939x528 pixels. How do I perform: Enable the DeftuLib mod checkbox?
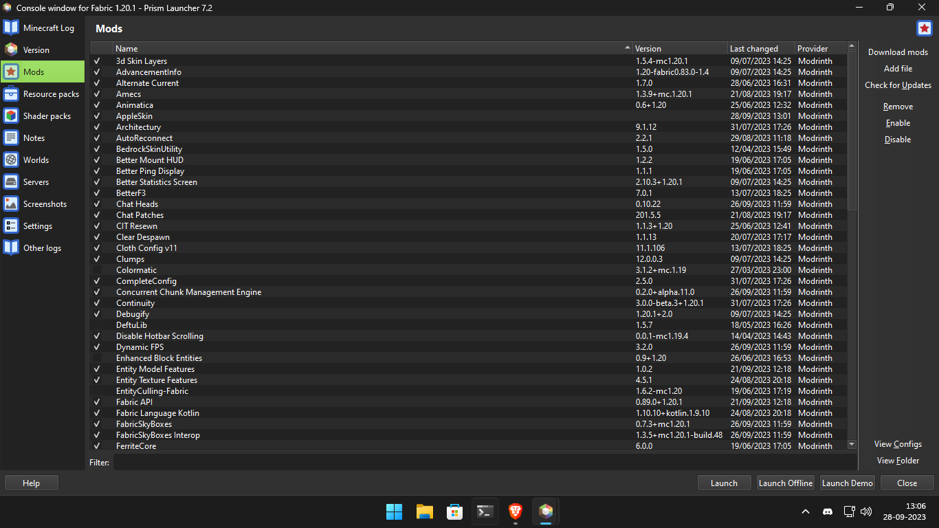(x=96, y=324)
